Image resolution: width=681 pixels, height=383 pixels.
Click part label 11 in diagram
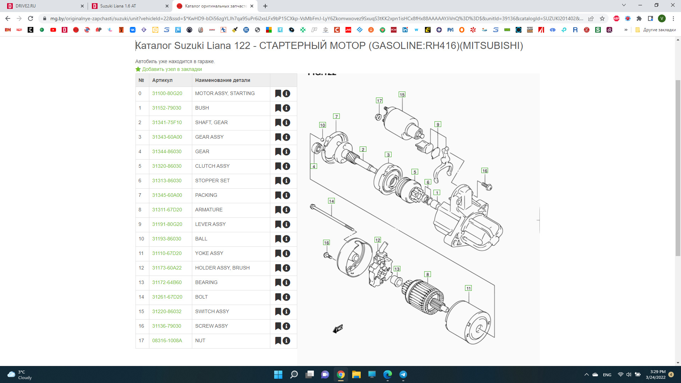click(x=469, y=288)
